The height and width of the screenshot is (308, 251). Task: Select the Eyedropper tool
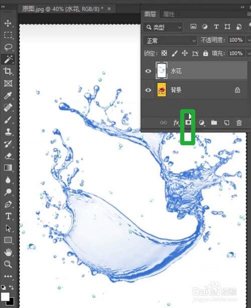pos(8,96)
